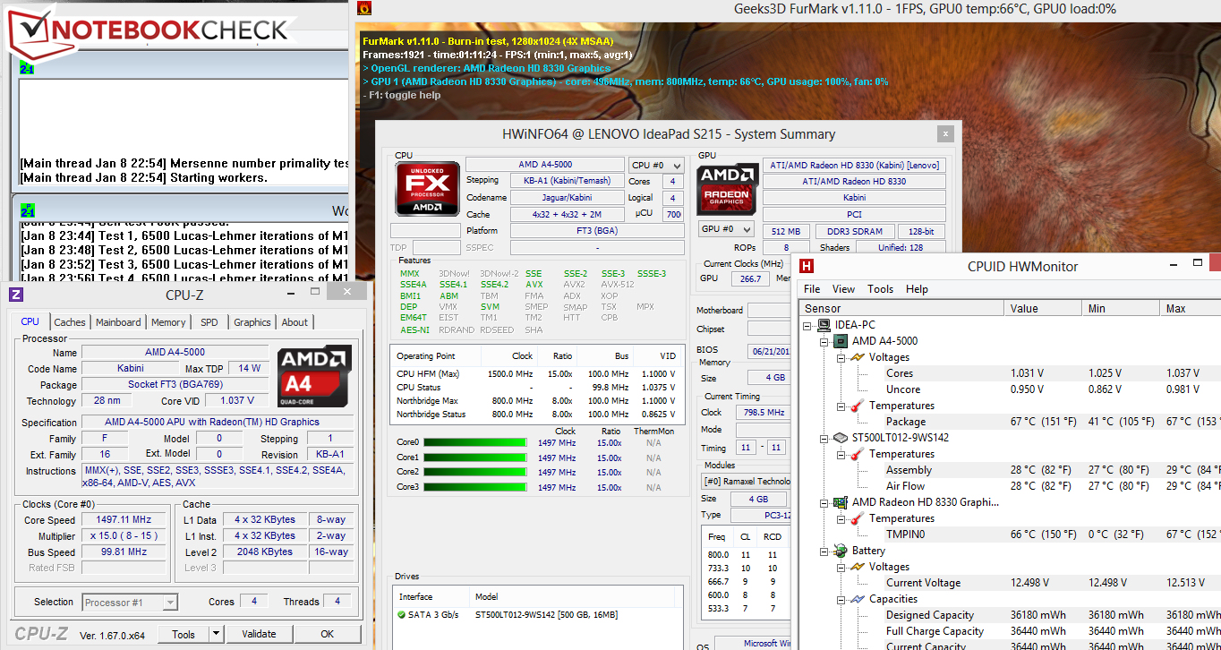Open the Tools dropdown arrow in CPU-Z
The height and width of the screenshot is (650, 1221).
[217, 634]
